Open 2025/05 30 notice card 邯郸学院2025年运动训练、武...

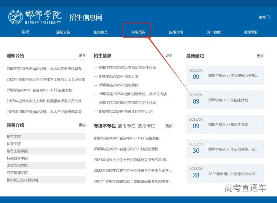click(x=225, y=149)
